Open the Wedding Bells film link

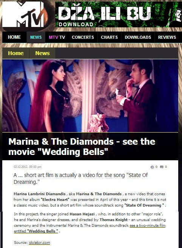point(90,228)
